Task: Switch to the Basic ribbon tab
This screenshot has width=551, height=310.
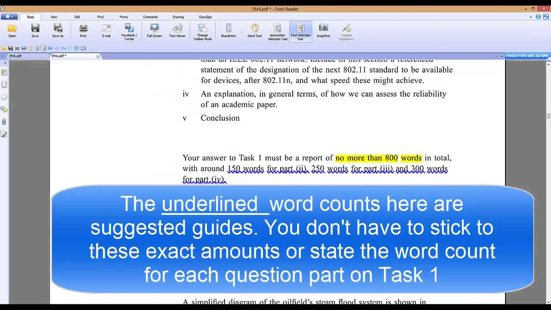Action: [31, 17]
